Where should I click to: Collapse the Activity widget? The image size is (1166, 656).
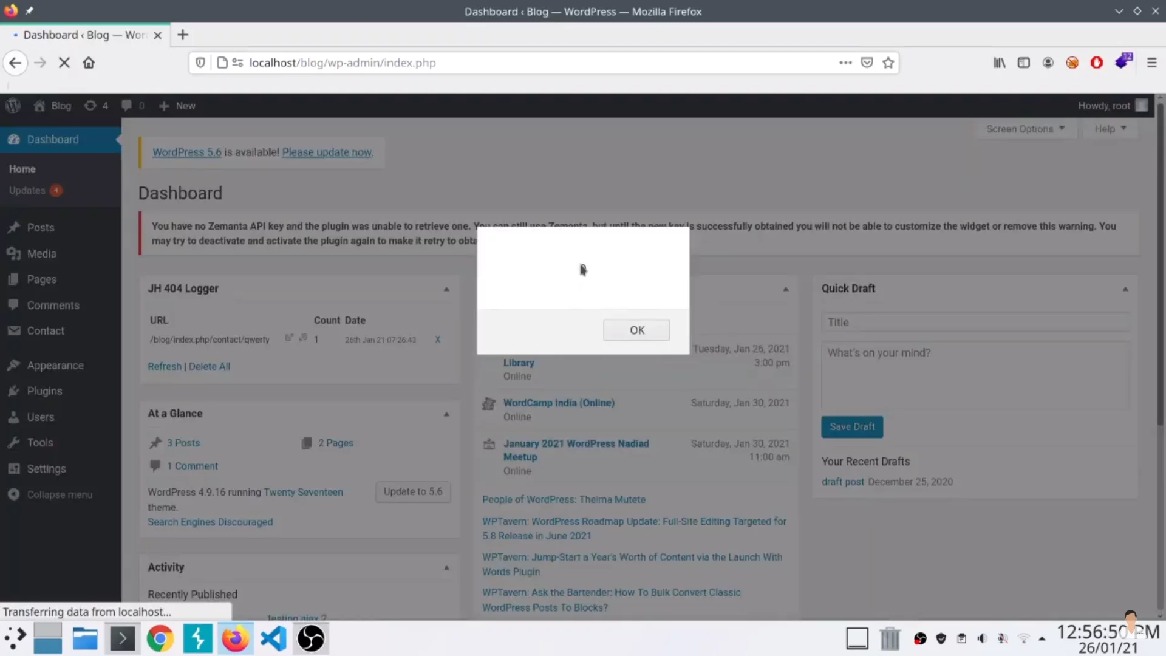click(446, 568)
